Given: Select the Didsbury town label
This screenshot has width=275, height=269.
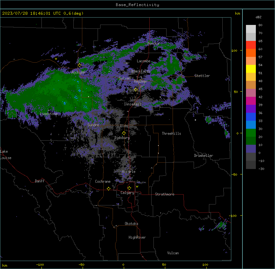Looking at the screenshot, I should (x=122, y=138).
